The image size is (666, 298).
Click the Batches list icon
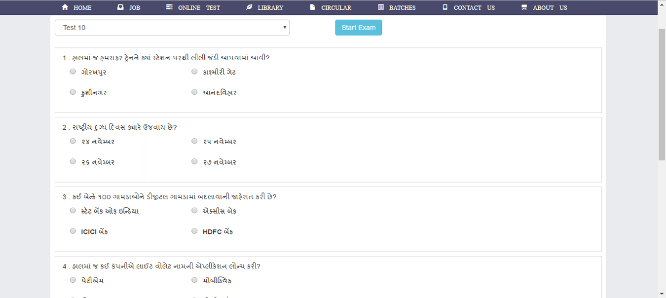pos(381,7)
